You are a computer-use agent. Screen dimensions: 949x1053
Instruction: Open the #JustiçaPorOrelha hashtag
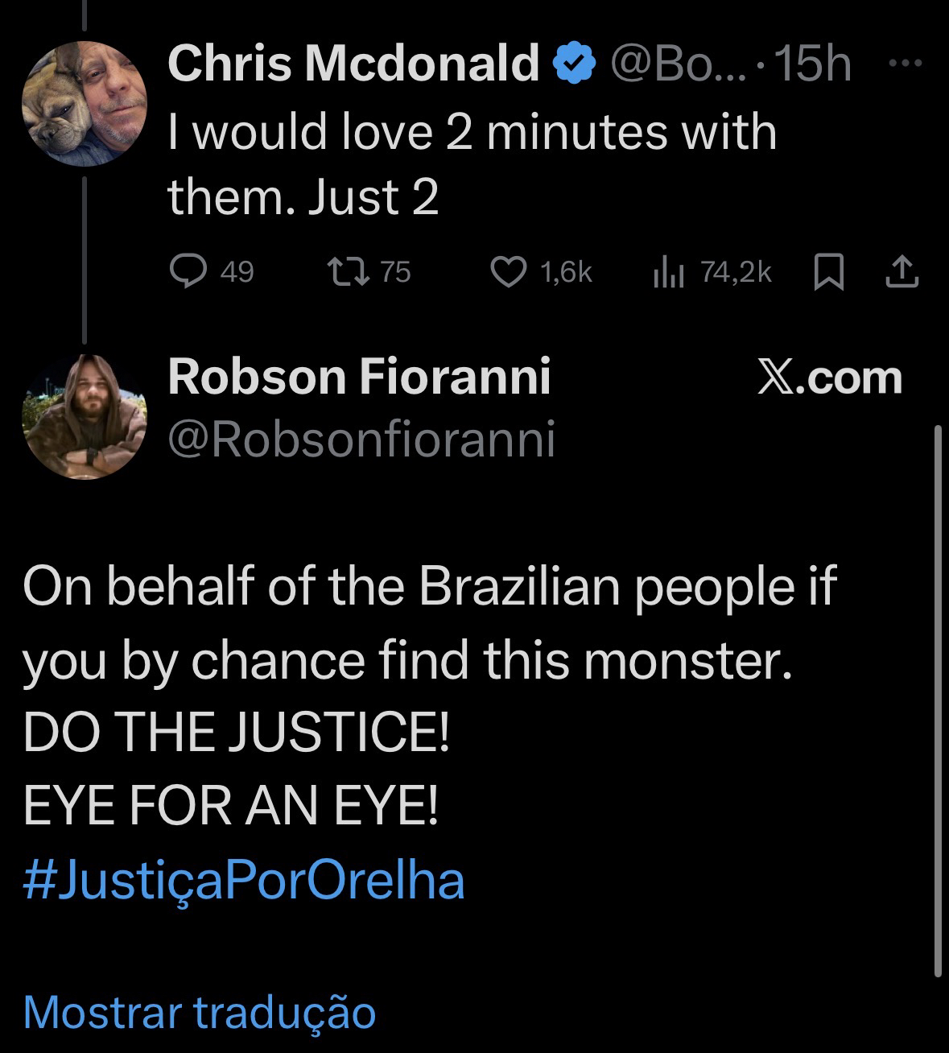point(244,880)
